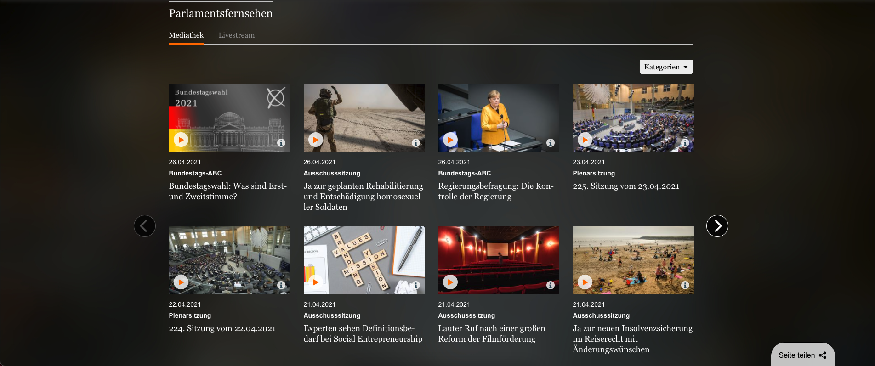Show info for 225. Sitzung video
Screen dimensions: 875x366
(x=685, y=143)
